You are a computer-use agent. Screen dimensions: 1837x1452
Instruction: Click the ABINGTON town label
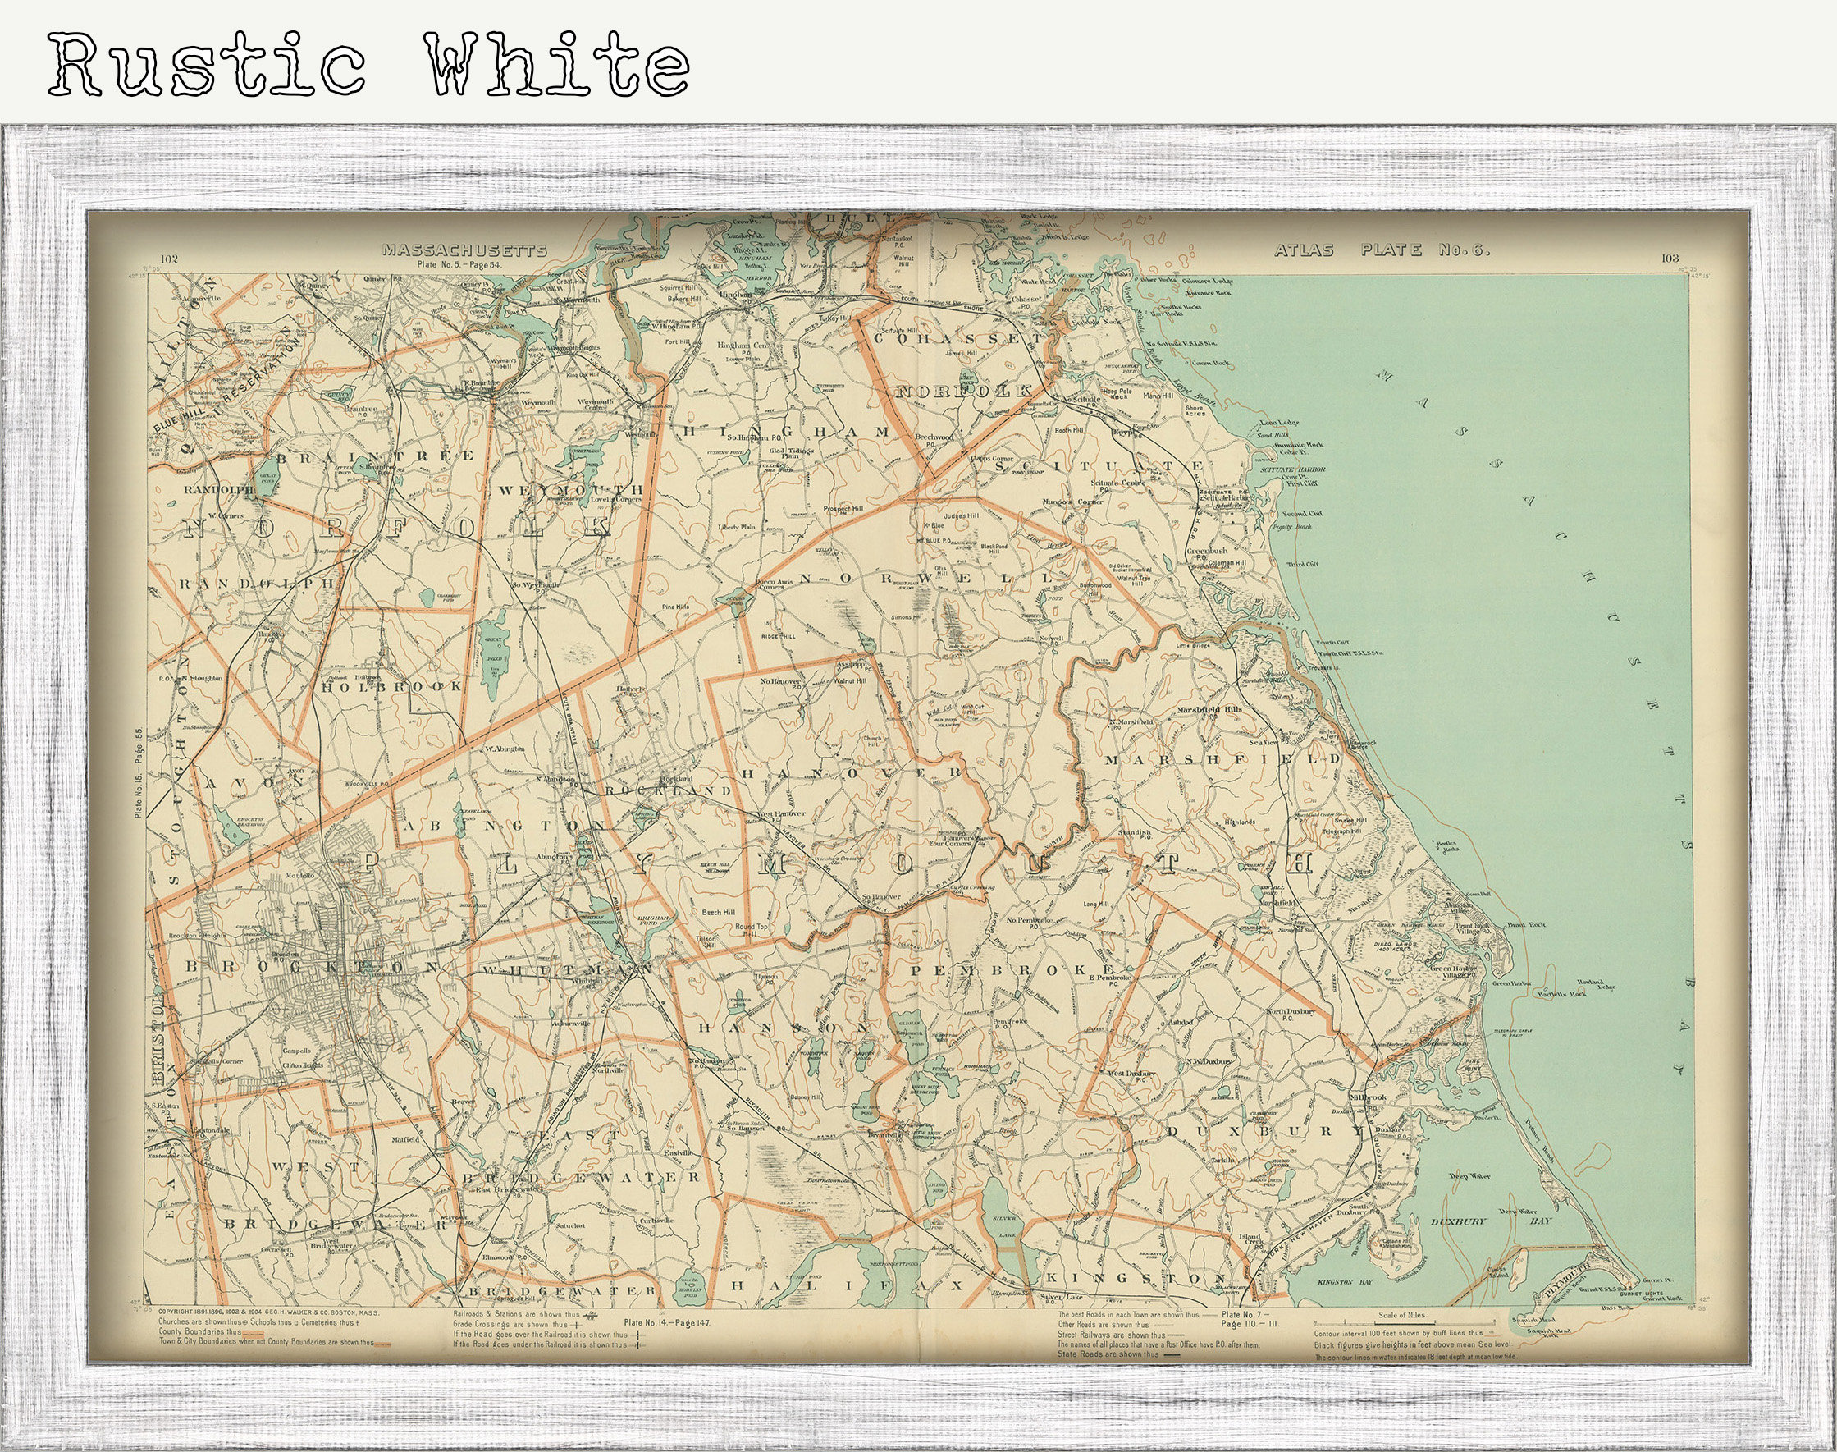point(505,826)
